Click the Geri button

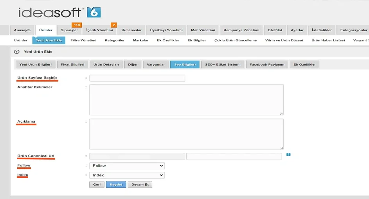pos(97,185)
